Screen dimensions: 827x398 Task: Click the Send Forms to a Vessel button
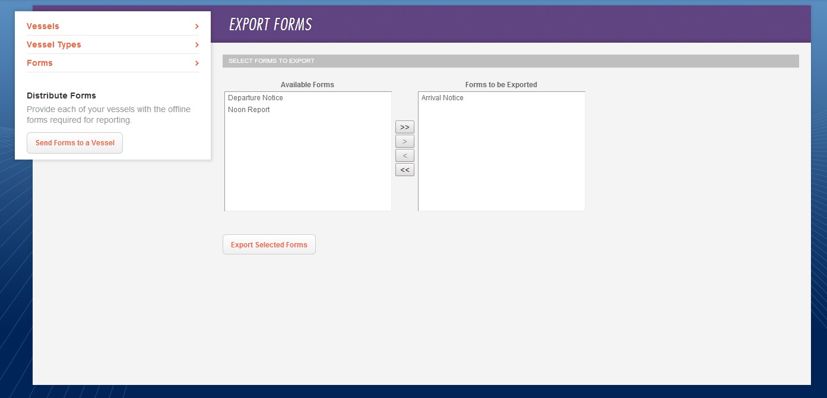pos(74,142)
